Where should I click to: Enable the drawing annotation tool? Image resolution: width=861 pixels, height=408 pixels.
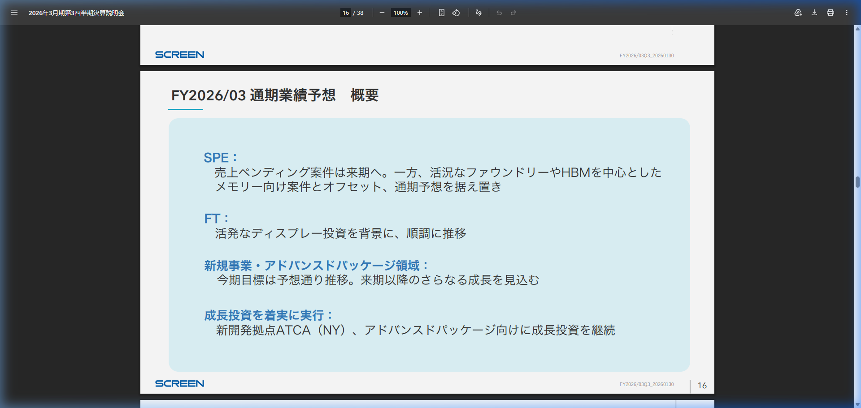[478, 13]
